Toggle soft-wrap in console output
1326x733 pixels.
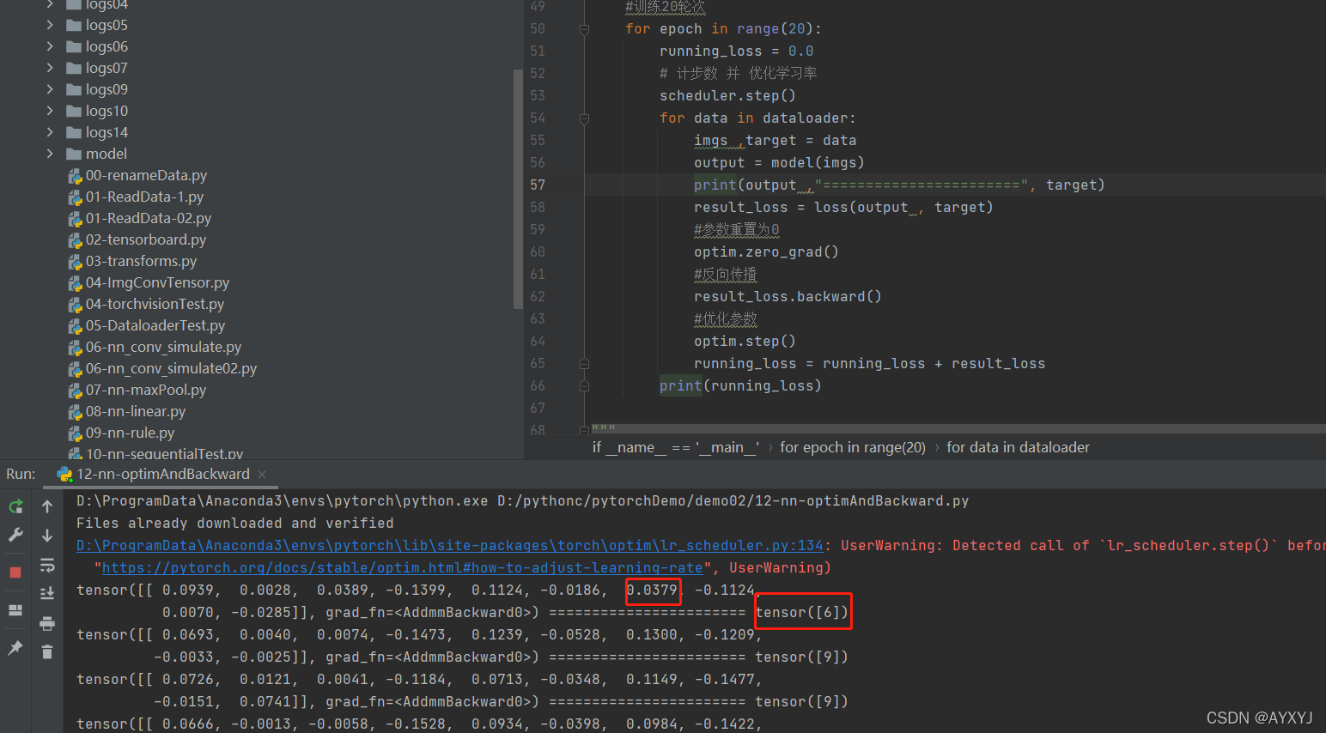pos(47,565)
